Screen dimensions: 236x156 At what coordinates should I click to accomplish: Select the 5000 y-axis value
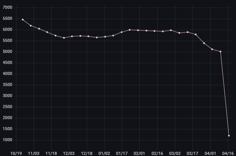point(8,52)
